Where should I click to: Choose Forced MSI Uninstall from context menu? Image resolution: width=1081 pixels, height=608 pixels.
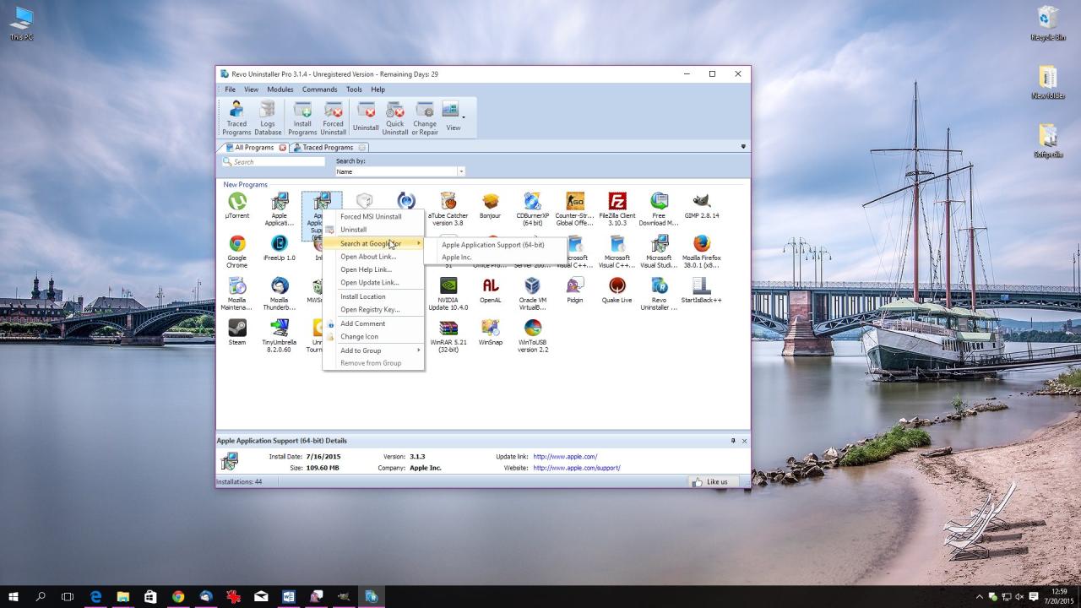click(373, 217)
